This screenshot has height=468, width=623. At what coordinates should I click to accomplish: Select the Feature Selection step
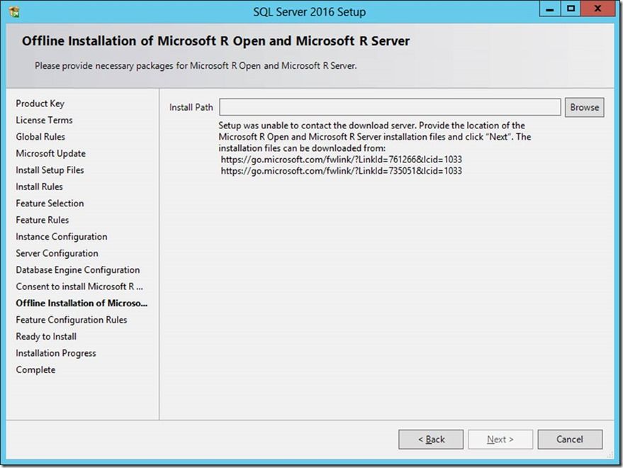50,204
